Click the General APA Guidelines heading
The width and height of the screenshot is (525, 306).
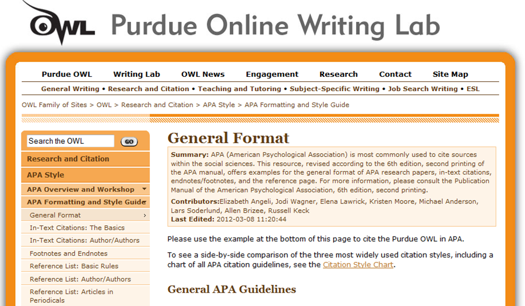pyautogui.click(x=232, y=289)
